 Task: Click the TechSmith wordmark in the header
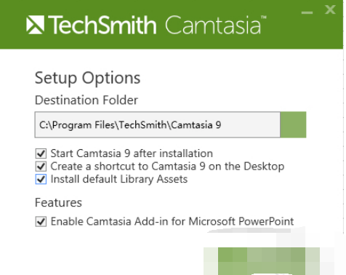102,25
